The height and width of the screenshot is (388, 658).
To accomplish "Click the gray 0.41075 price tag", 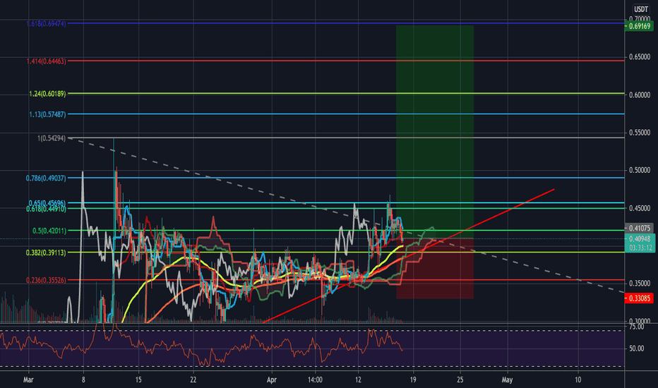I will tap(639, 228).
